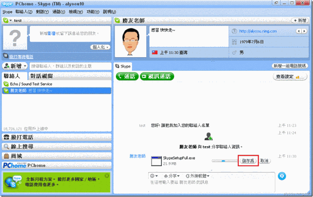Expand the test status dropdown arrow

(11, 21)
